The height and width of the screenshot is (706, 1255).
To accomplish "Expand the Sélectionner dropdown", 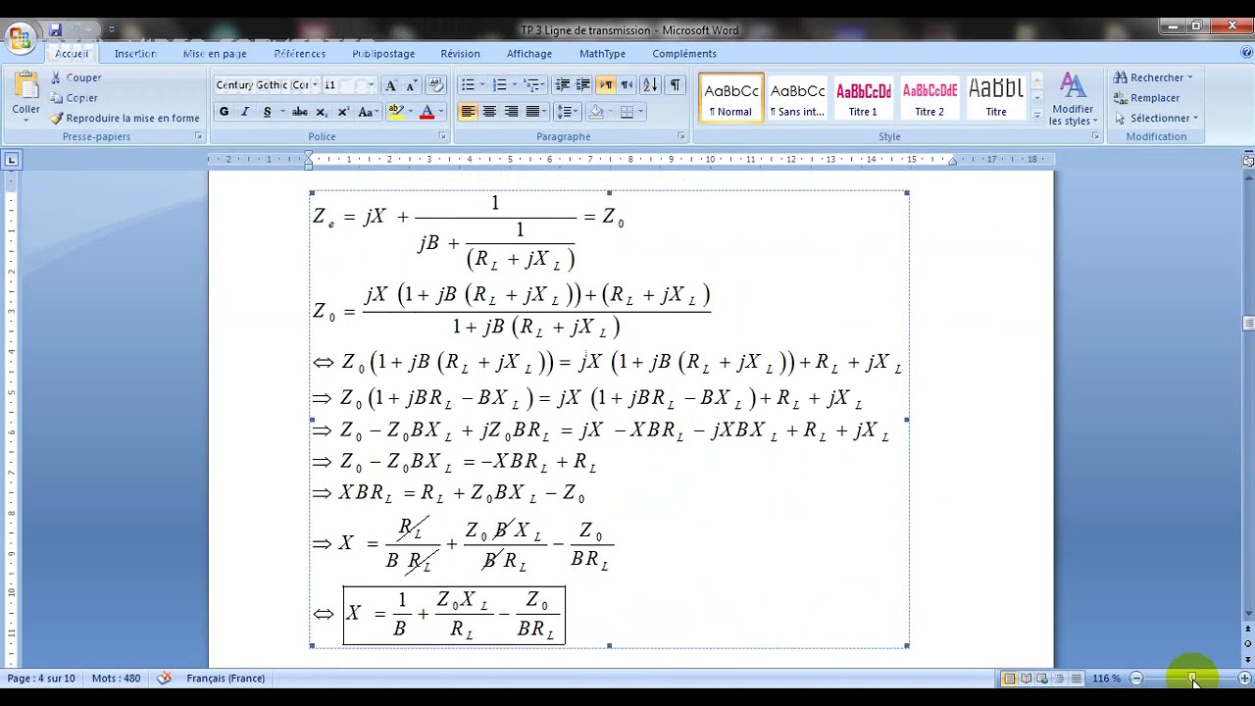I will [x=1195, y=119].
